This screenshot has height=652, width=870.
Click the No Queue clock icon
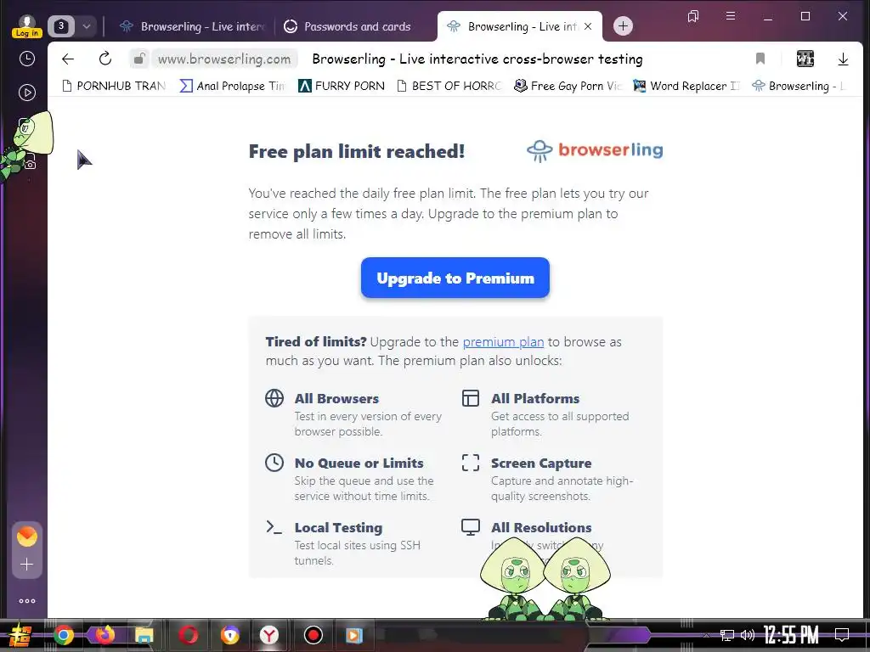click(x=274, y=463)
